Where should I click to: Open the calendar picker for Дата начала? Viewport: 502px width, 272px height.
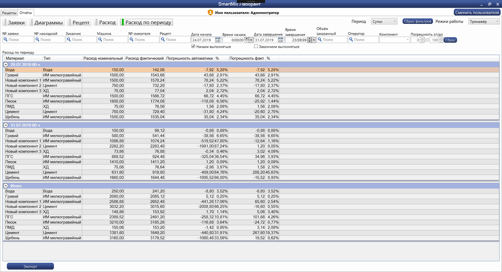point(218,40)
